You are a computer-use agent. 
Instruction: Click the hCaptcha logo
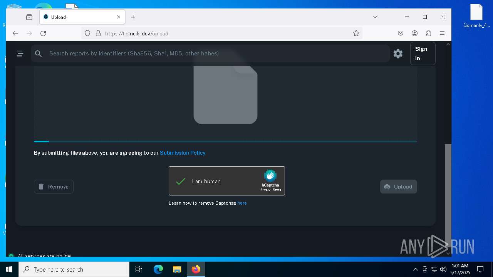coord(270,176)
